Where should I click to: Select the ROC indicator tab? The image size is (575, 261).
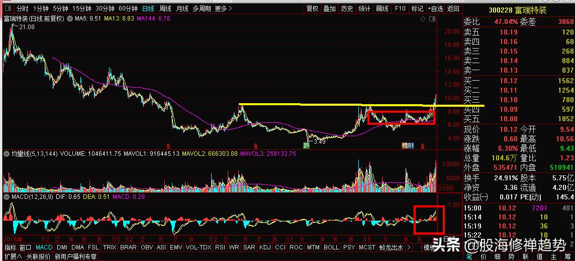[x=296, y=247]
